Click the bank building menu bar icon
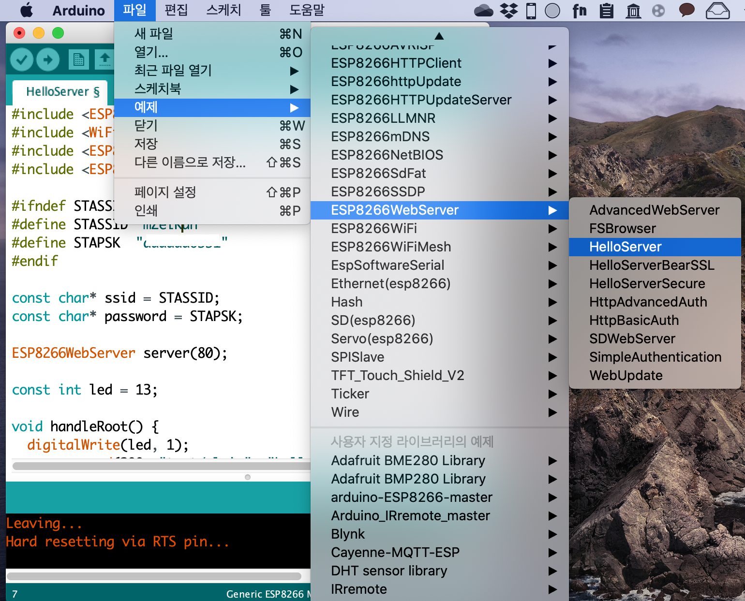745x601 pixels. click(633, 11)
